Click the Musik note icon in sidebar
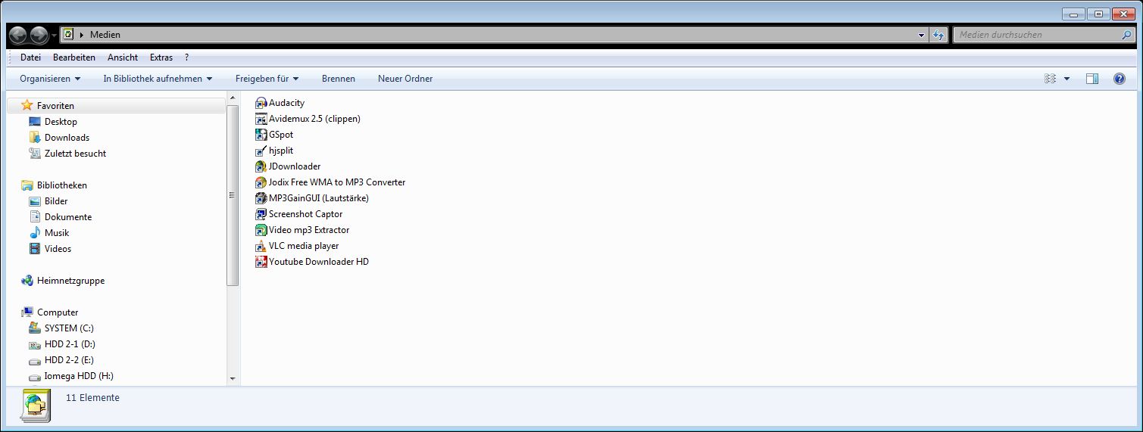This screenshot has width=1143, height=432. pyautogui.click(x=35, y=233)
